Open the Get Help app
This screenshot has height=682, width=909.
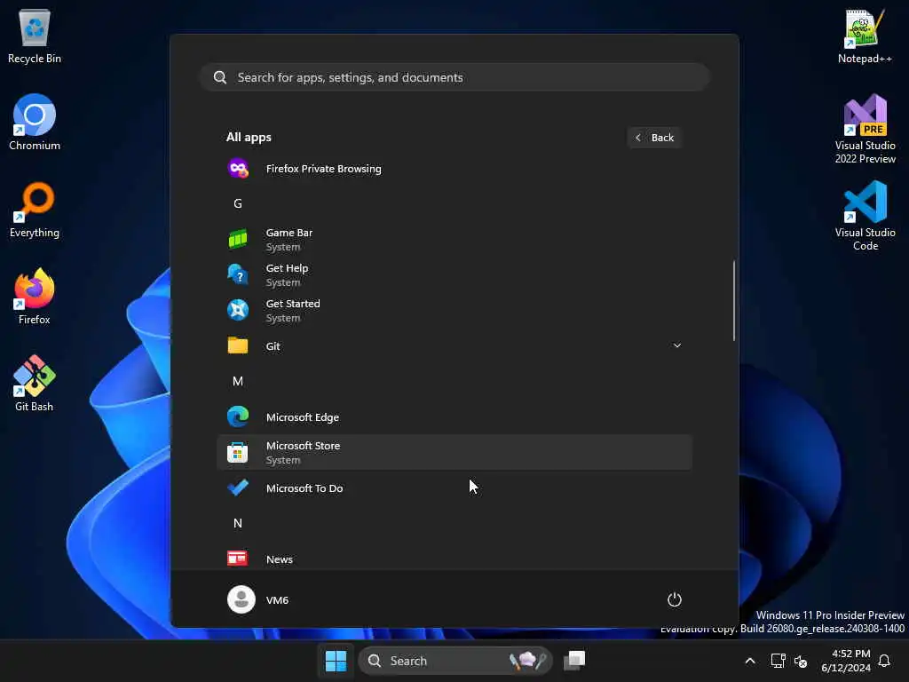coord(454,275)
